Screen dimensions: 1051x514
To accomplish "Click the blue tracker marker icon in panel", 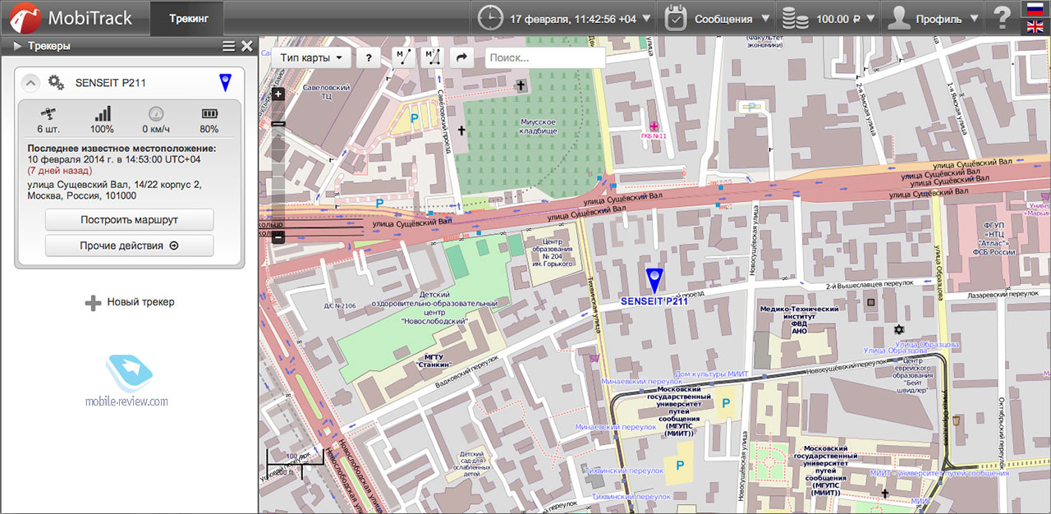I will [225, 82].
